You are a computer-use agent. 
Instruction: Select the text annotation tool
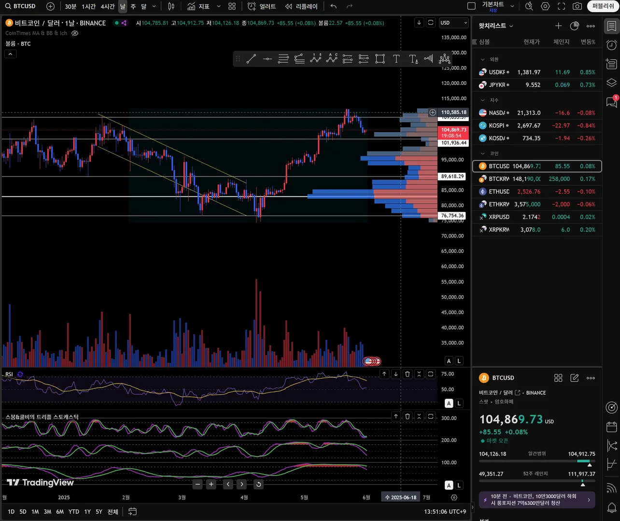point(396,59)
